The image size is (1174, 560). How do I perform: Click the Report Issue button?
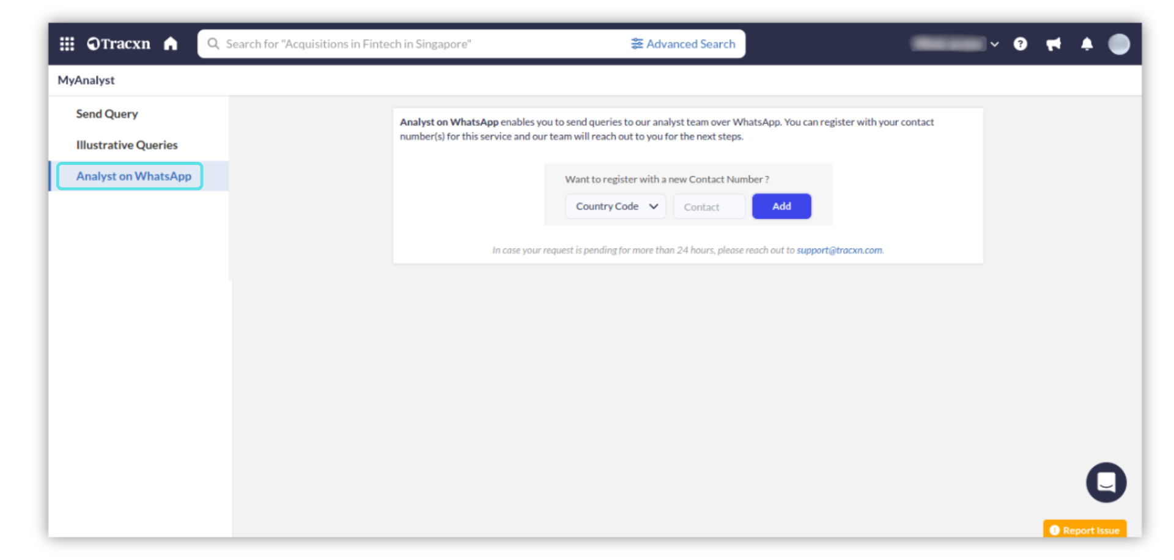[1085, 530]
